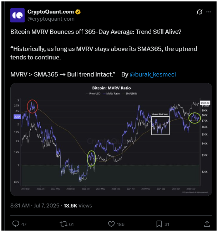
Task: Click the $107.8K price label
Action: (x=205, y=103)
